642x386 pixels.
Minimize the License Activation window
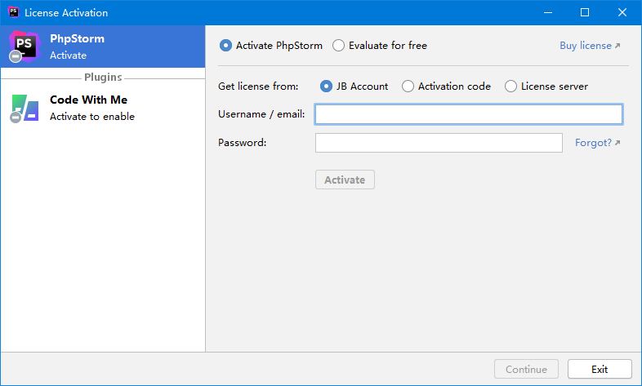547,12
